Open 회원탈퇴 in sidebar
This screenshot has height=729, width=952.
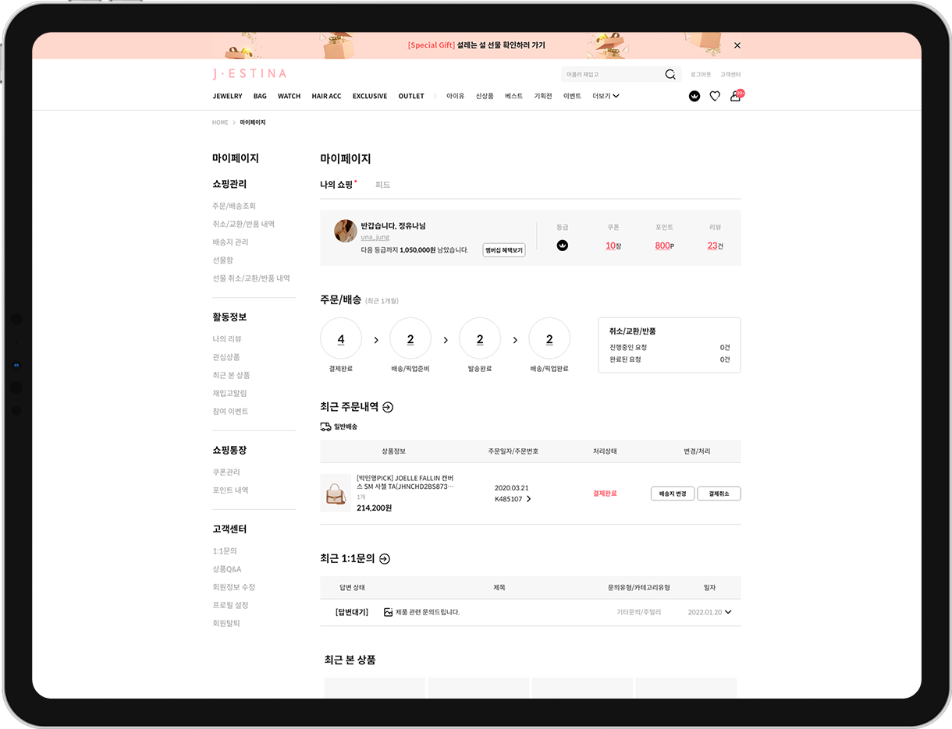point(226,623)
